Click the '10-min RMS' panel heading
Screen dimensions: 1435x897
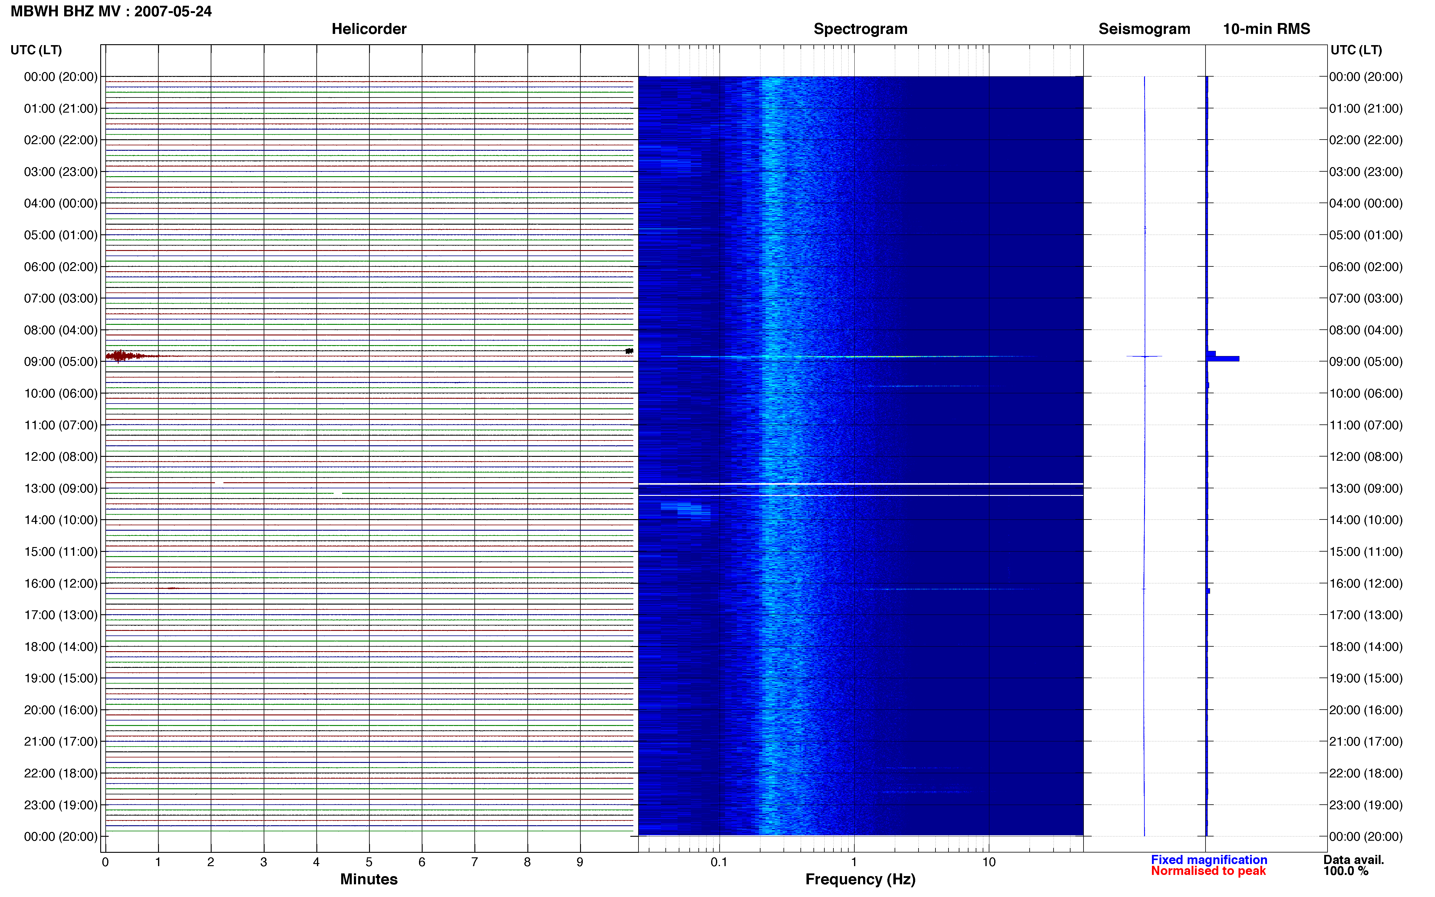click(x=1267, y=29)
